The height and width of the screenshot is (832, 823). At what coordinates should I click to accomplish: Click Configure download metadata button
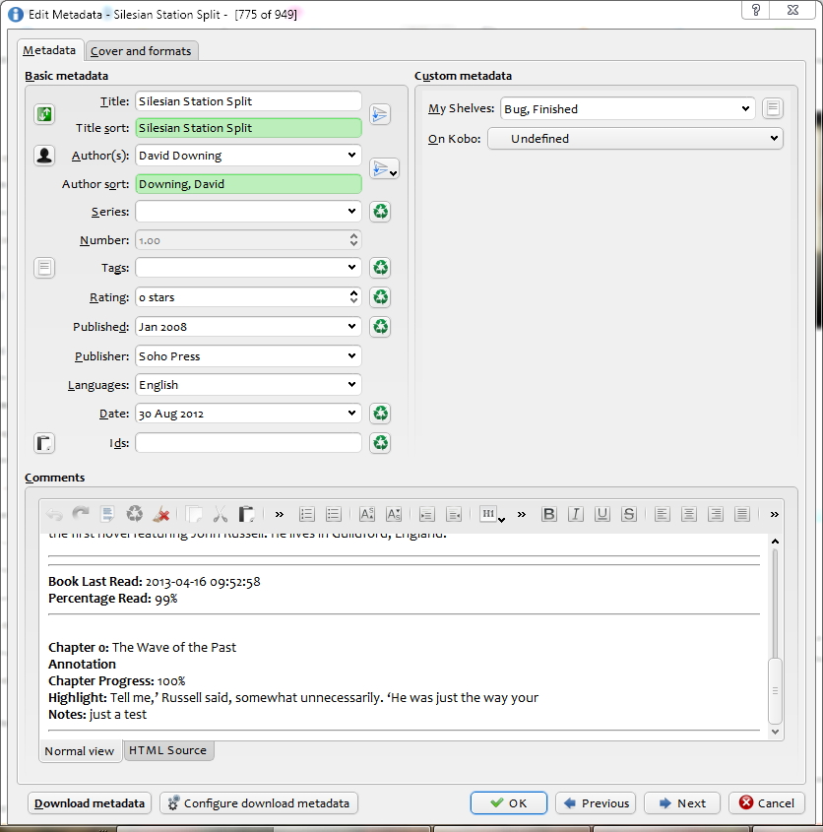tap(259, 803)
